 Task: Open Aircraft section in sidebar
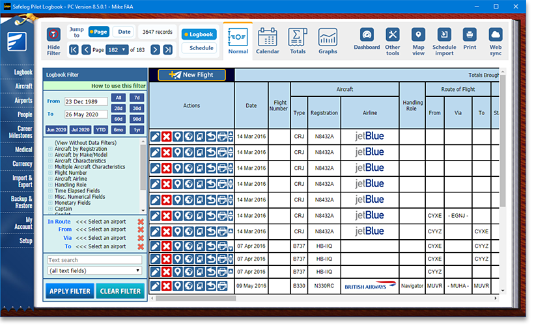tap(23, 86)
